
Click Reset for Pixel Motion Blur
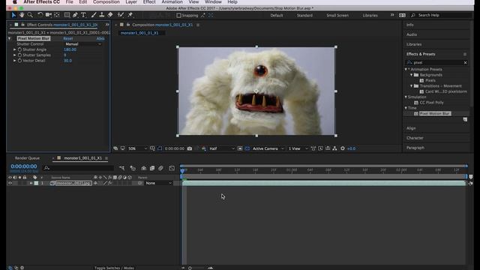pyautogui.click(x=68, y=38)
